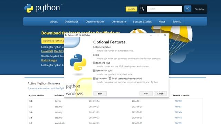
Task: Click the Python logo on the website header
Action: click(x=43, y=8)
